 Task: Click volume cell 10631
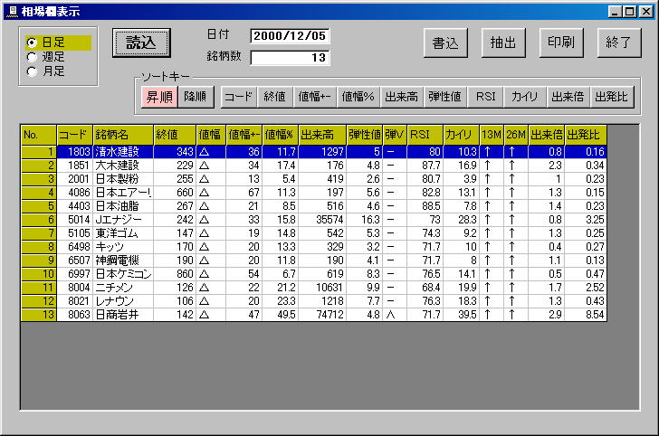[x=322, y=288]
